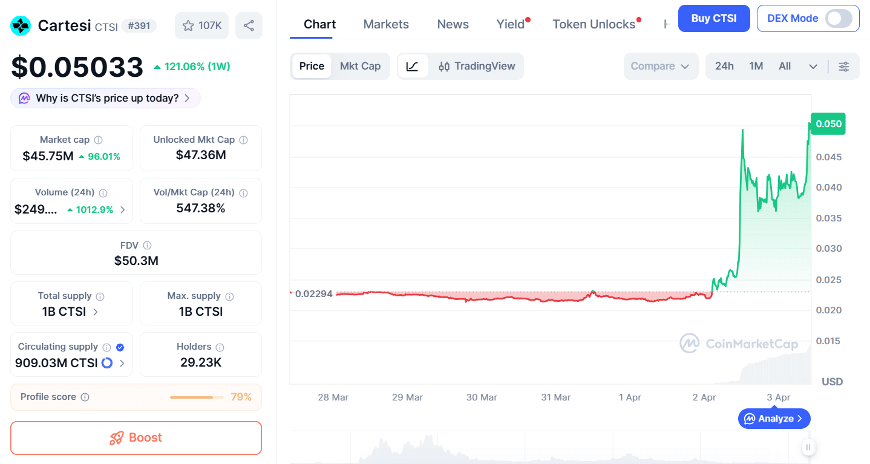Open the Markets tab
Viewport: 870px width, 464px height.
pyautogui.click(x=386, y=24)
